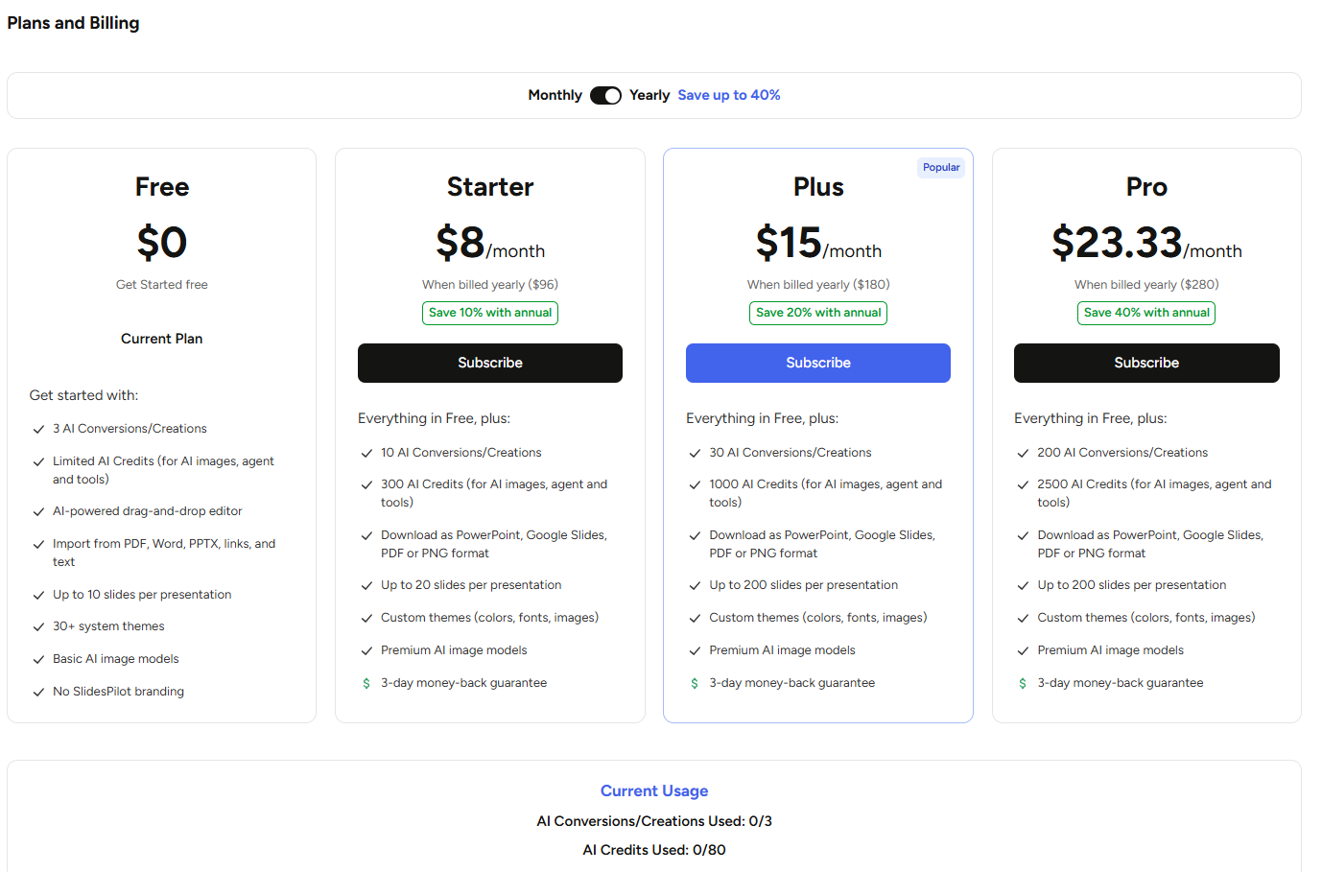1322x872 pixels.
Task: Click the Popular badge on Plus plan
Action: point(941,167)
